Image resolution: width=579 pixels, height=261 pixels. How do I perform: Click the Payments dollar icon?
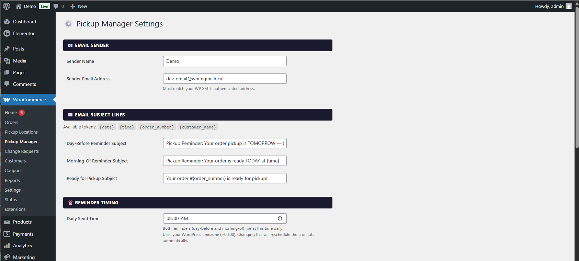click(x=7, y=234)
